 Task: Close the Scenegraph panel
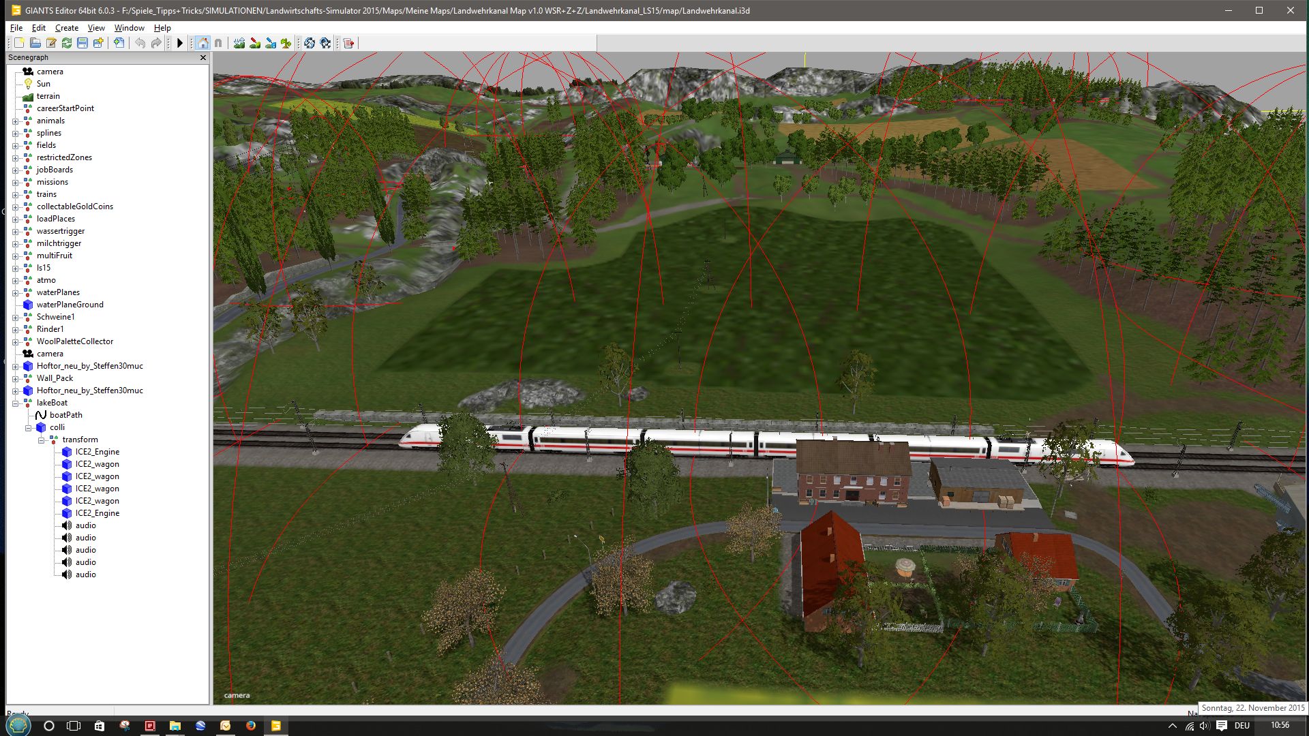coord(202,58)
